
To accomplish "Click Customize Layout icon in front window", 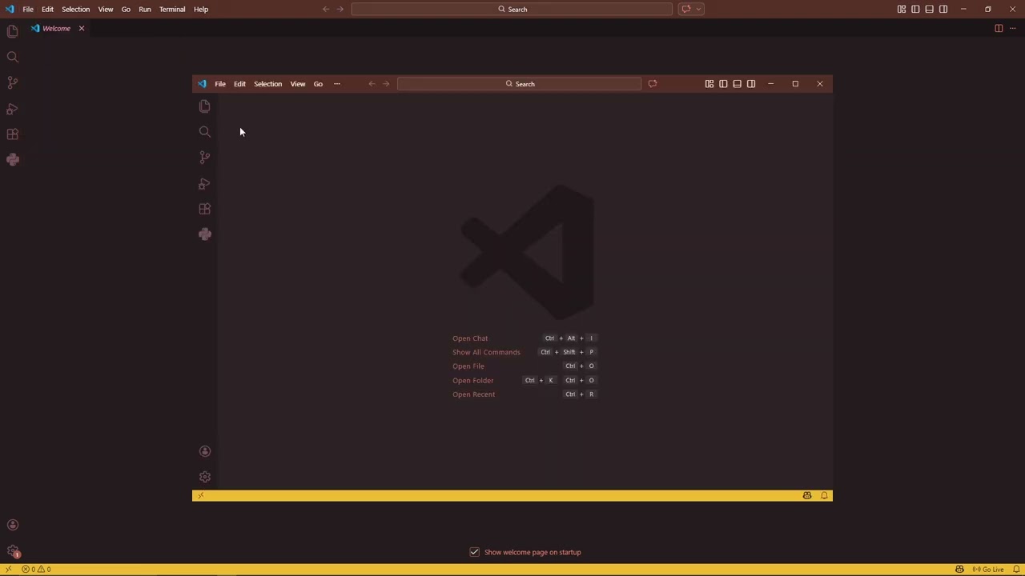I will point(709,84).
